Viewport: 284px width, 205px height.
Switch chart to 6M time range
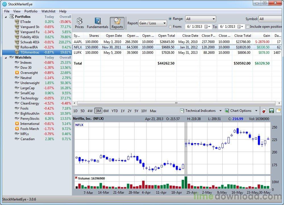coord(106,111)
